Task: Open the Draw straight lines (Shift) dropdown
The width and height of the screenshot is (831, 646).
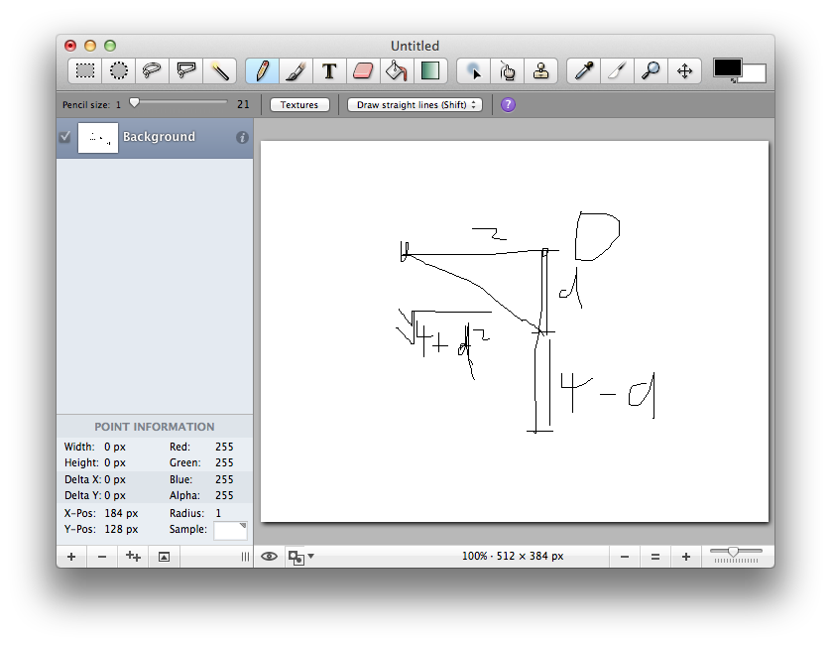Action: [x=415, y=104]
